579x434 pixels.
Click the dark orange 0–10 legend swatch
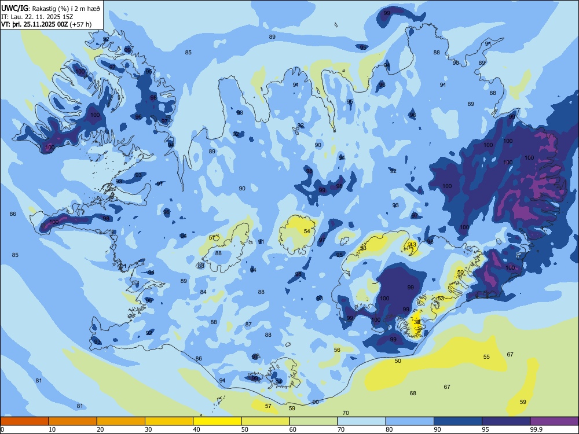[x=24, y=421]
